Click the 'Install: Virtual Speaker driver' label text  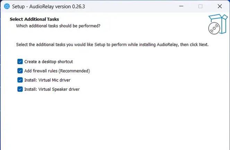pyautogui.click(x=52, y=89)
